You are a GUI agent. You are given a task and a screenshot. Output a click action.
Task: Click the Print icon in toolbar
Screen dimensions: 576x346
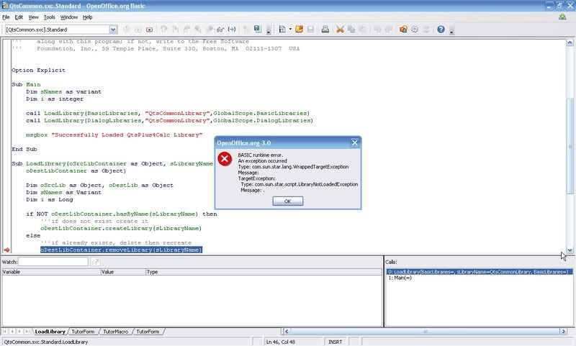pos(325,29)
